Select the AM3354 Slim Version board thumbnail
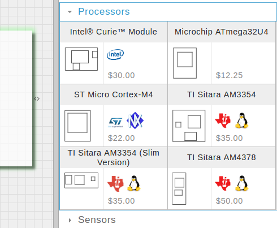277x228 pixels. (x=81, y=180)
